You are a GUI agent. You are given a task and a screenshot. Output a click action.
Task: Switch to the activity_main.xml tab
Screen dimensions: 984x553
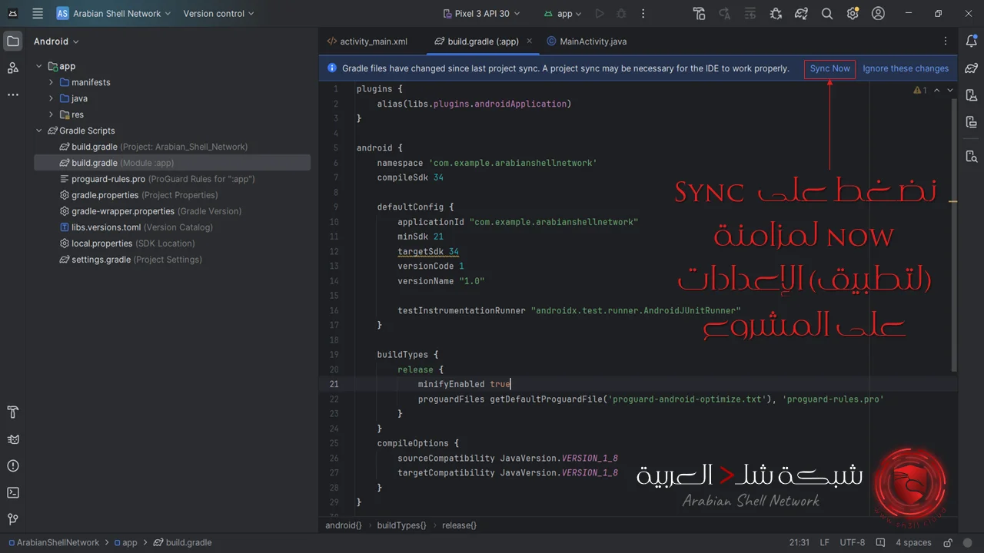367,41
